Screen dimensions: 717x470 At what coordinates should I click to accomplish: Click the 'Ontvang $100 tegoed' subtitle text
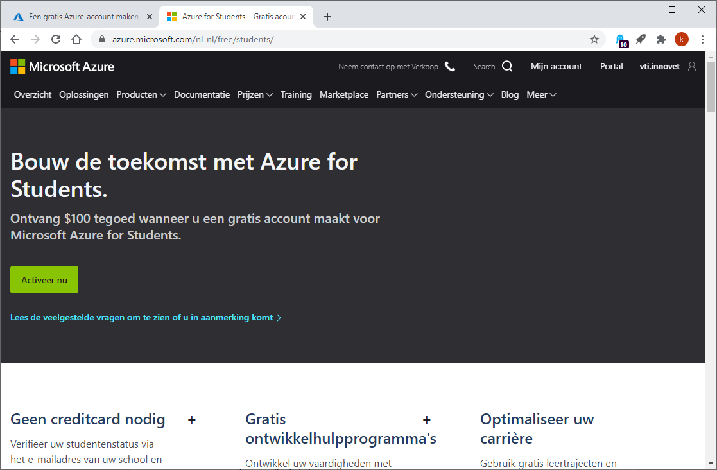coord(194,227)
